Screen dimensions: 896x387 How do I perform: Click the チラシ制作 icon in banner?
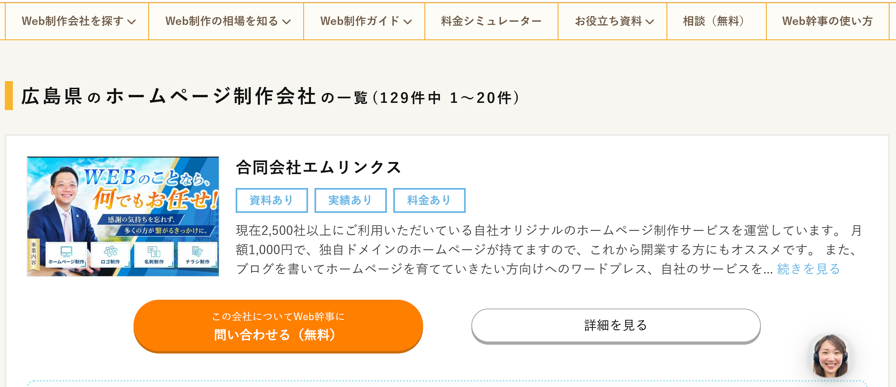pos(197,251)
